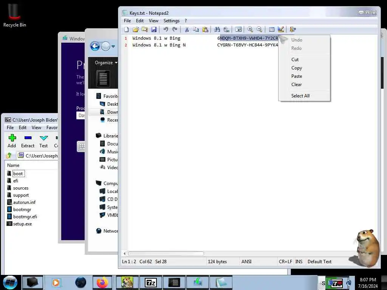The height and width of the screenshot is (290, 387).
Task: Open the Edit menu in Notepad2
Action: pos(140,21)
